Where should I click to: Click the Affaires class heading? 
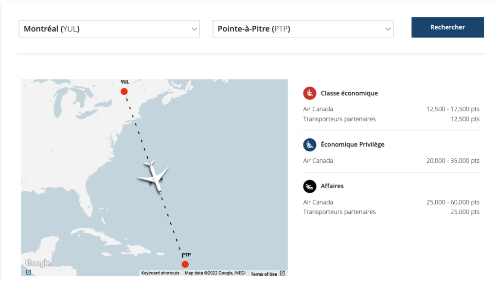(x=332, y=186)
